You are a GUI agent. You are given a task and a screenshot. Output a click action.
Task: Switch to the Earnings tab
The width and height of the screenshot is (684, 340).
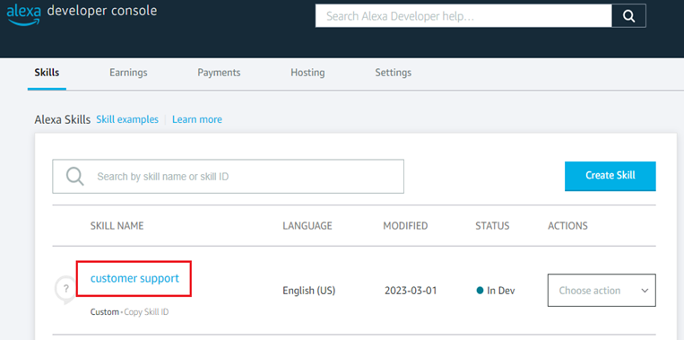(128, 73)
